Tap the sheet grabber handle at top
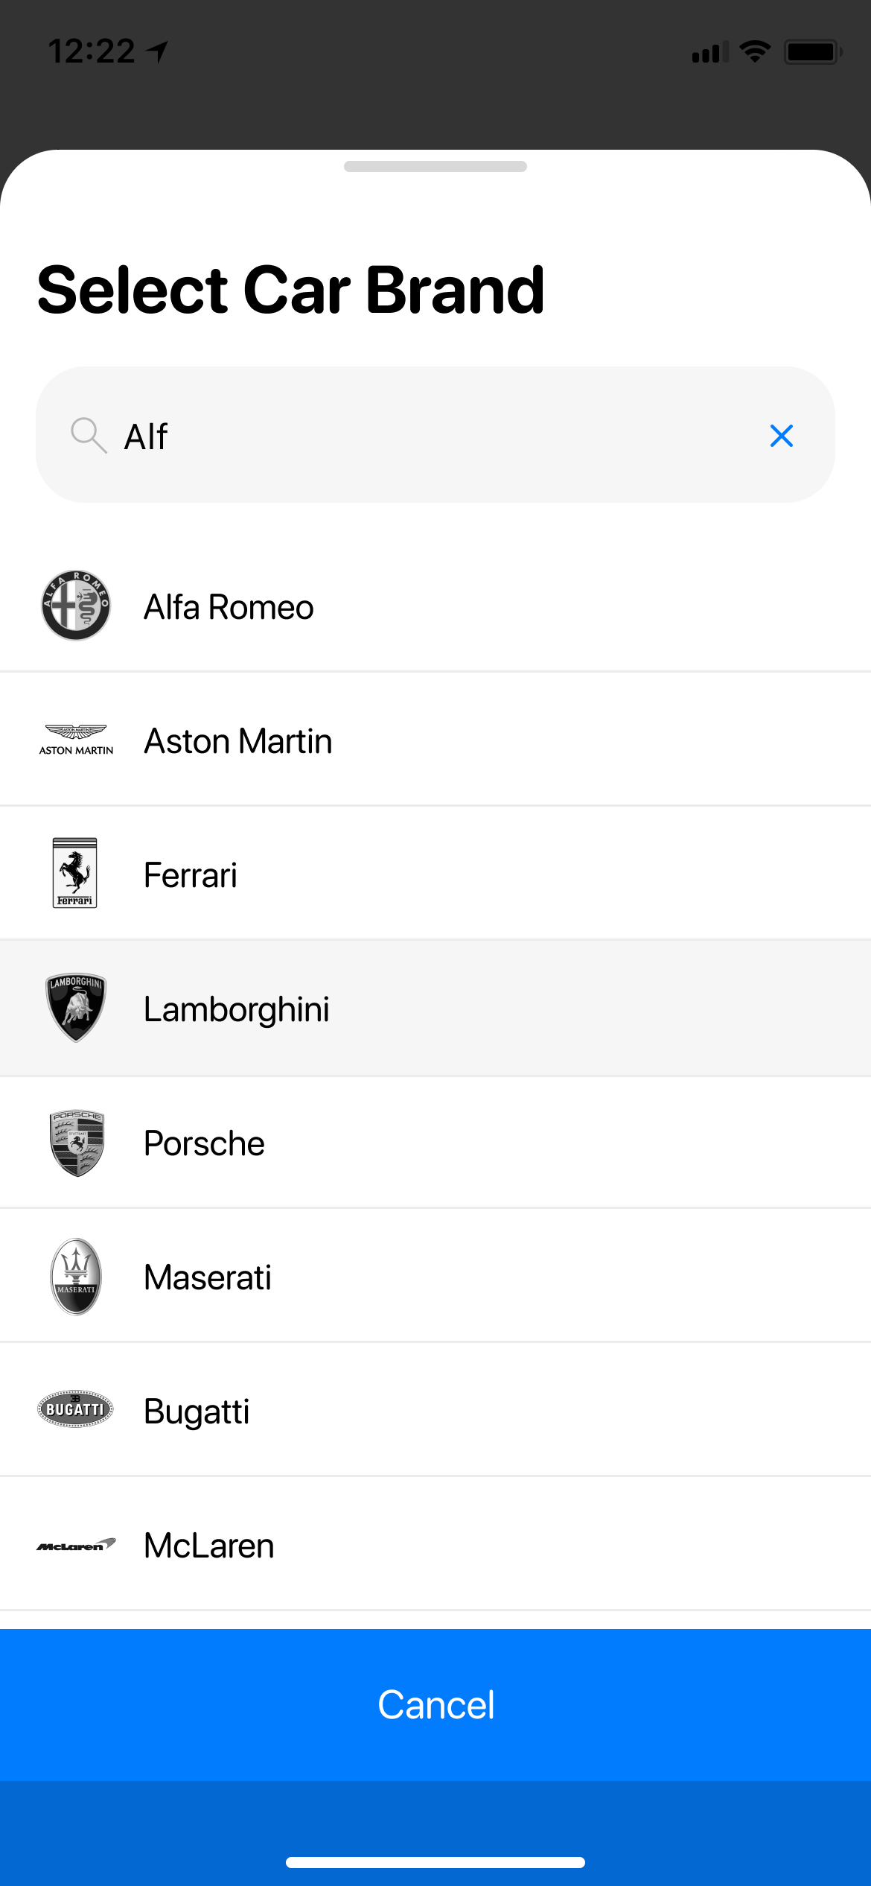Screen dimensions: 871x1886 435,167
